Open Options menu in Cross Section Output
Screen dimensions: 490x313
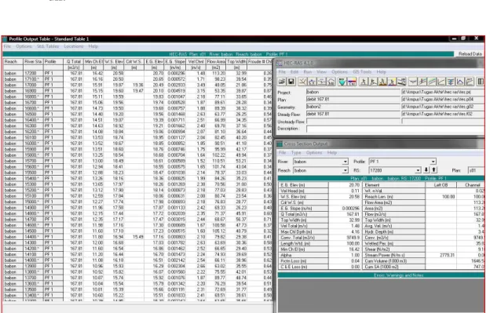point(314,153)
